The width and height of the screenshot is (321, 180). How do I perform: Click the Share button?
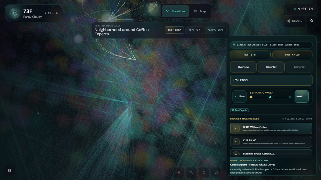point(295,21)
